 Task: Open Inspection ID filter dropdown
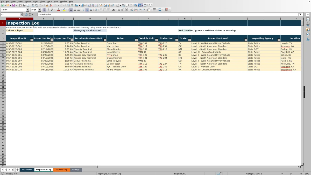[x=32, y=40]
